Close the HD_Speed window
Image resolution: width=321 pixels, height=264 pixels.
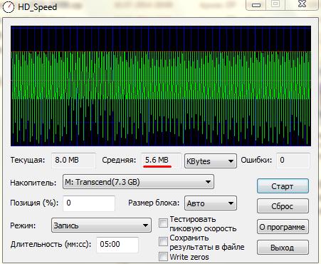pyautogui.click(x=302, y=4)
